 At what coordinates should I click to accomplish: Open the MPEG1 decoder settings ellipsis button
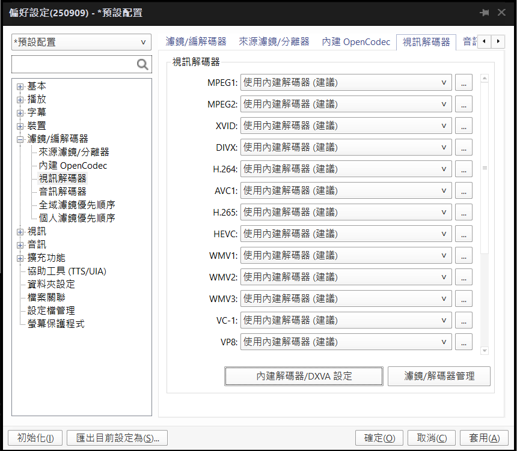463,83
